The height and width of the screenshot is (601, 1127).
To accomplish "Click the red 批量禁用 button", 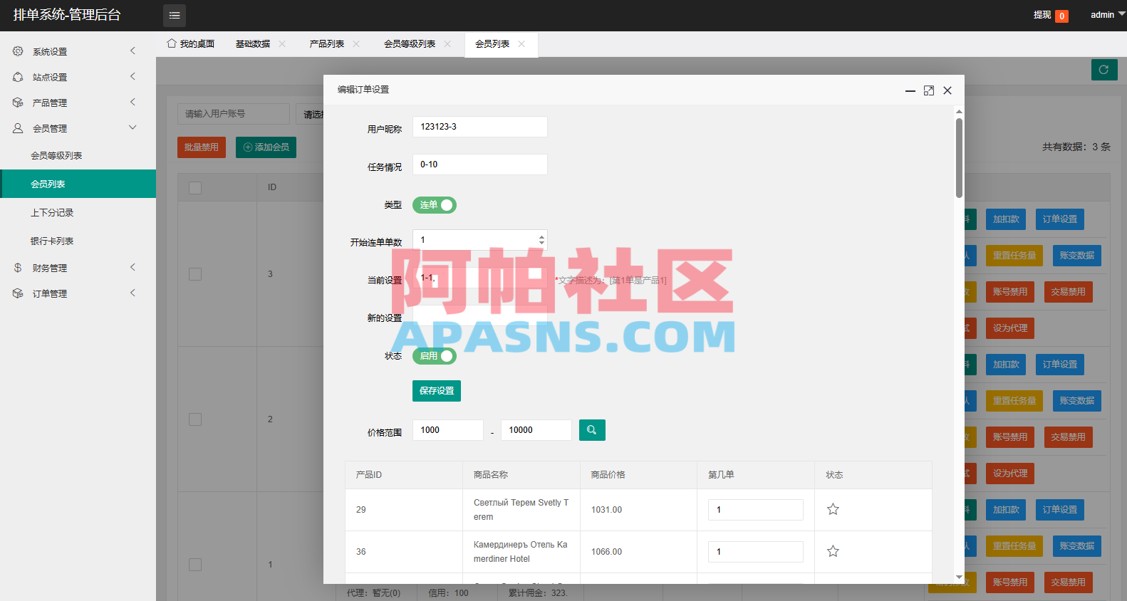I will (202, 147).
